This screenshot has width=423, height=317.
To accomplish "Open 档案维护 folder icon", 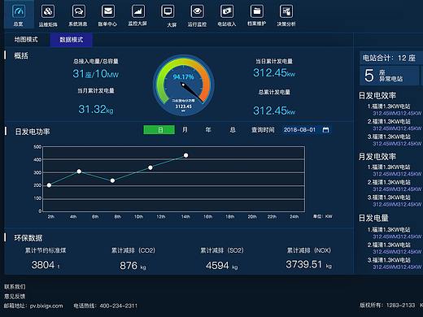I will (x=256, y=11).
